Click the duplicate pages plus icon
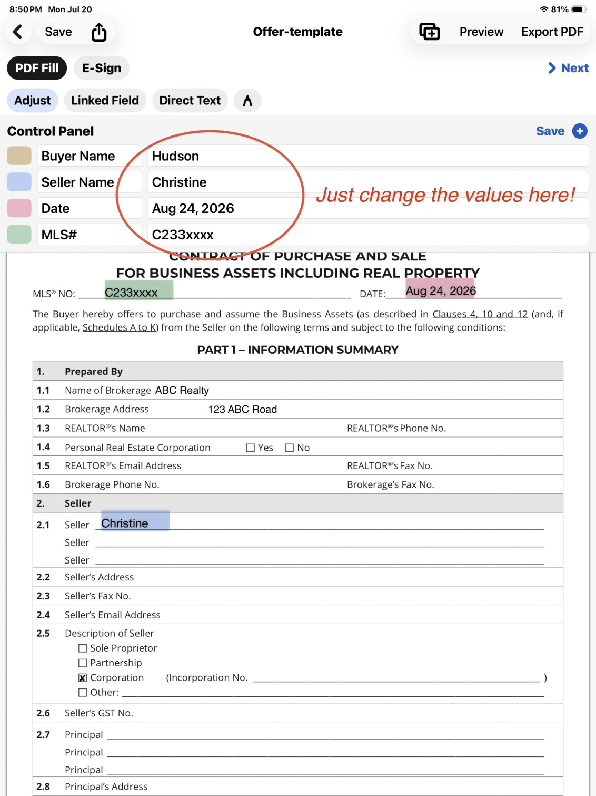Viewport: 596px width, 796px height. pos(429,32)
